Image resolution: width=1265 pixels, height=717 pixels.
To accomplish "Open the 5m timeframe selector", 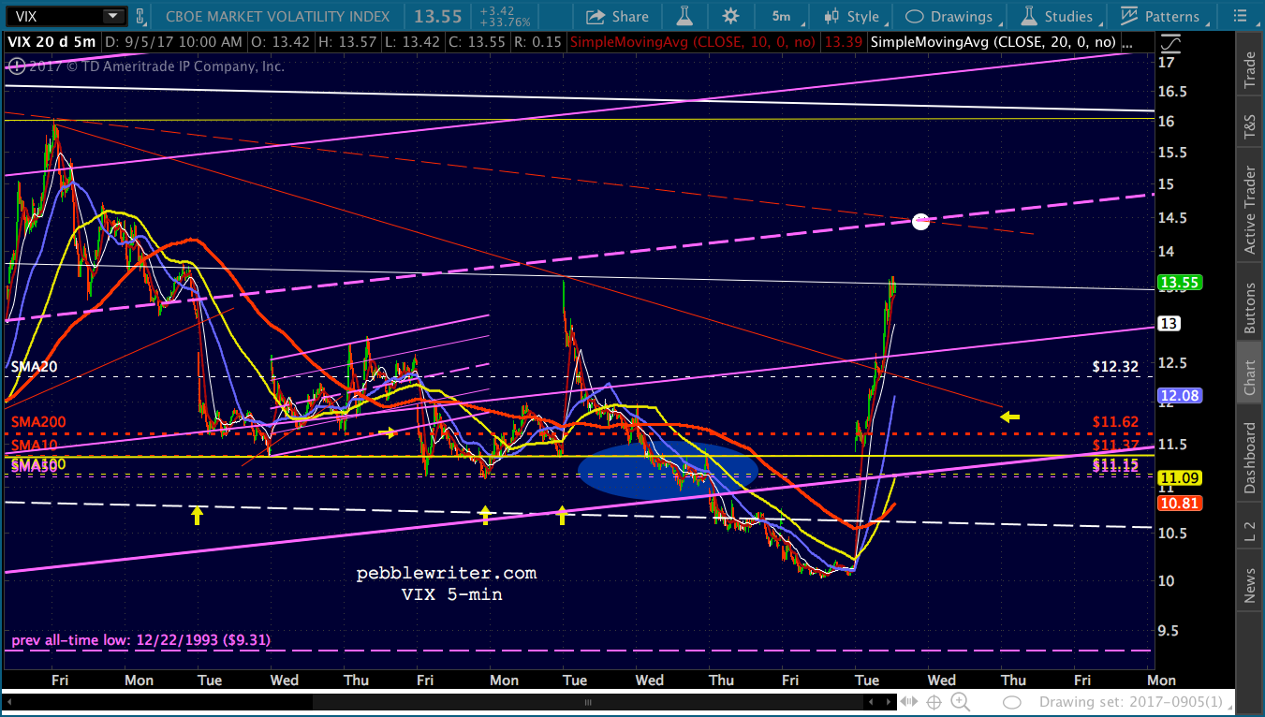I will (781, 16).
